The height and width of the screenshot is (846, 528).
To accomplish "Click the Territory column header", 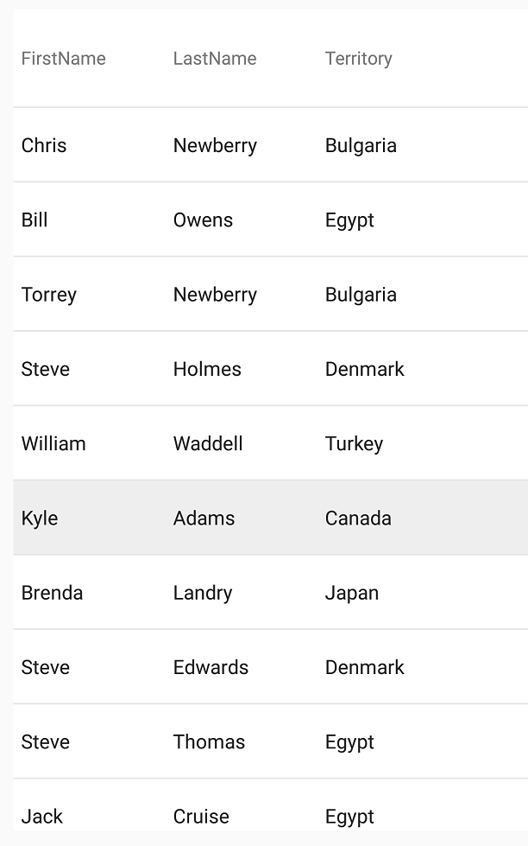I will click(359, 59).
